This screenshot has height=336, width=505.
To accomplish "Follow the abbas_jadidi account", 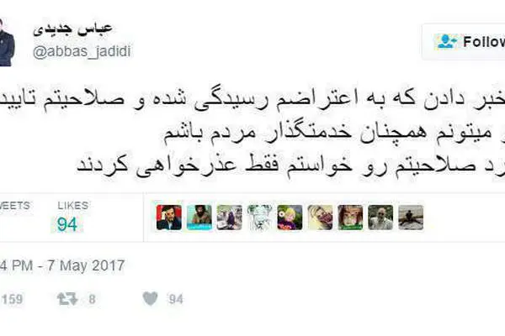I will 464,42.
